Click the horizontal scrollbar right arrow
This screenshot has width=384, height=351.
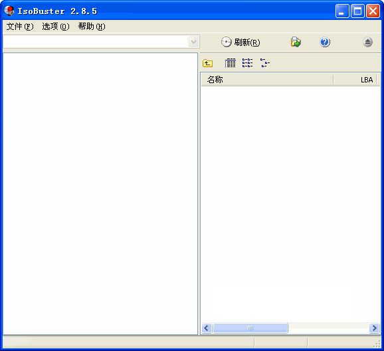(x=374, y=328)
